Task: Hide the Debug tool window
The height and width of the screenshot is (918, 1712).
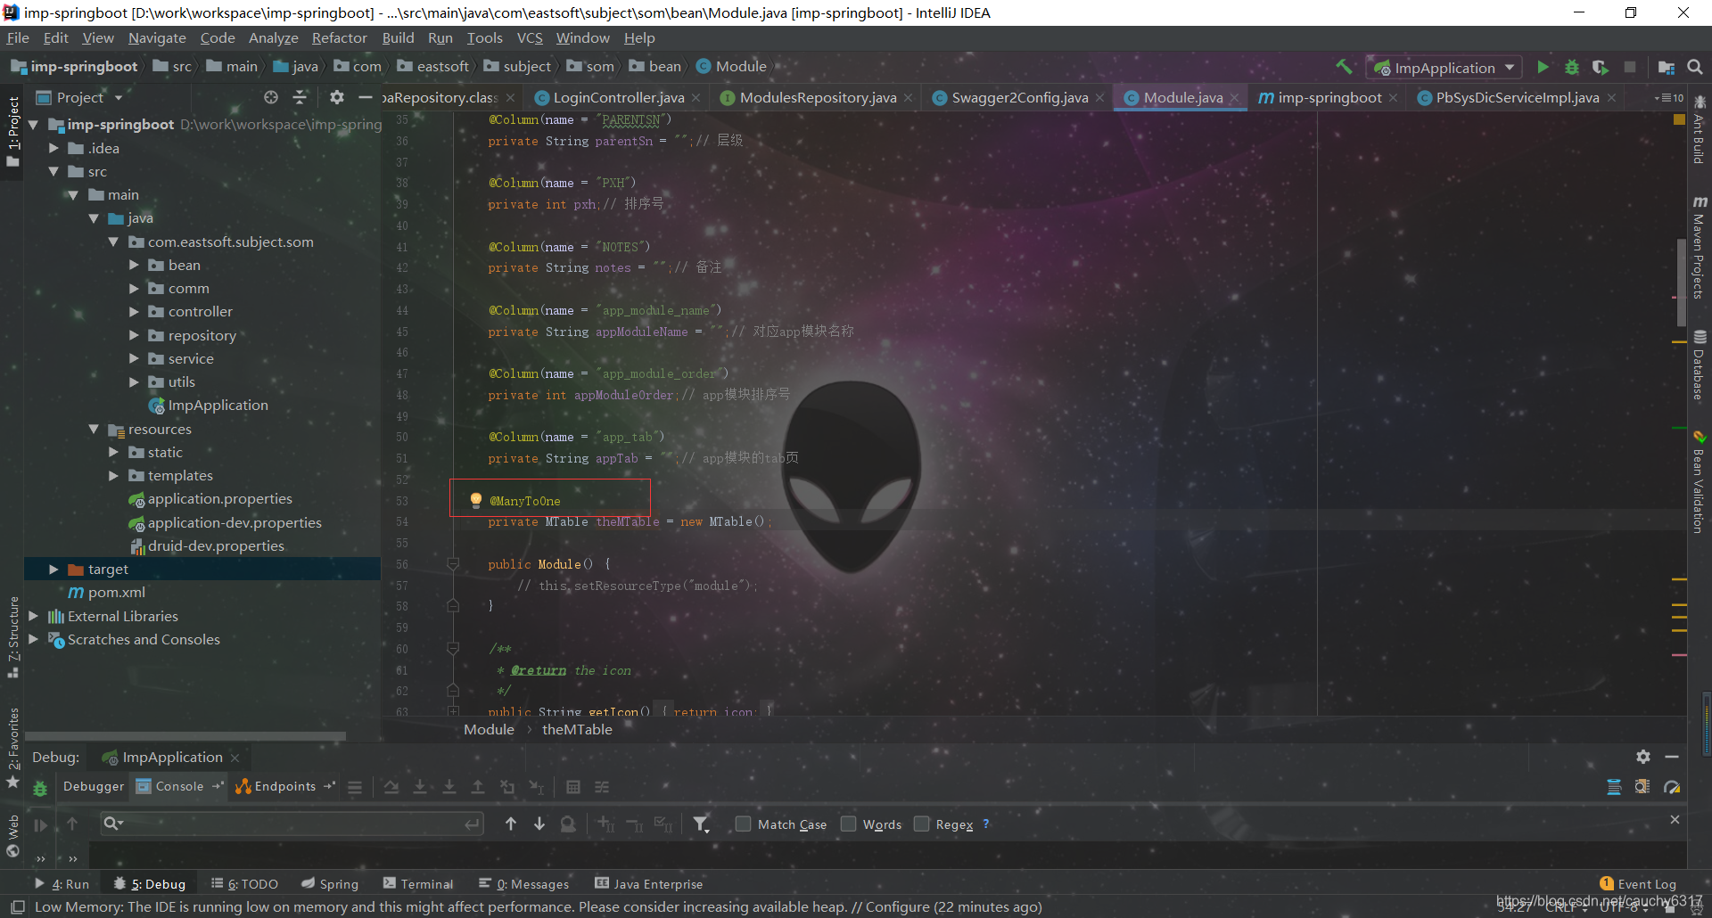Action: [1672, 757]
